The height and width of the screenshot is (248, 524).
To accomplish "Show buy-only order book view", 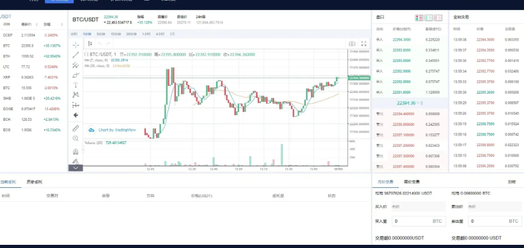I will pyautogui.click(x=428, y=17).
